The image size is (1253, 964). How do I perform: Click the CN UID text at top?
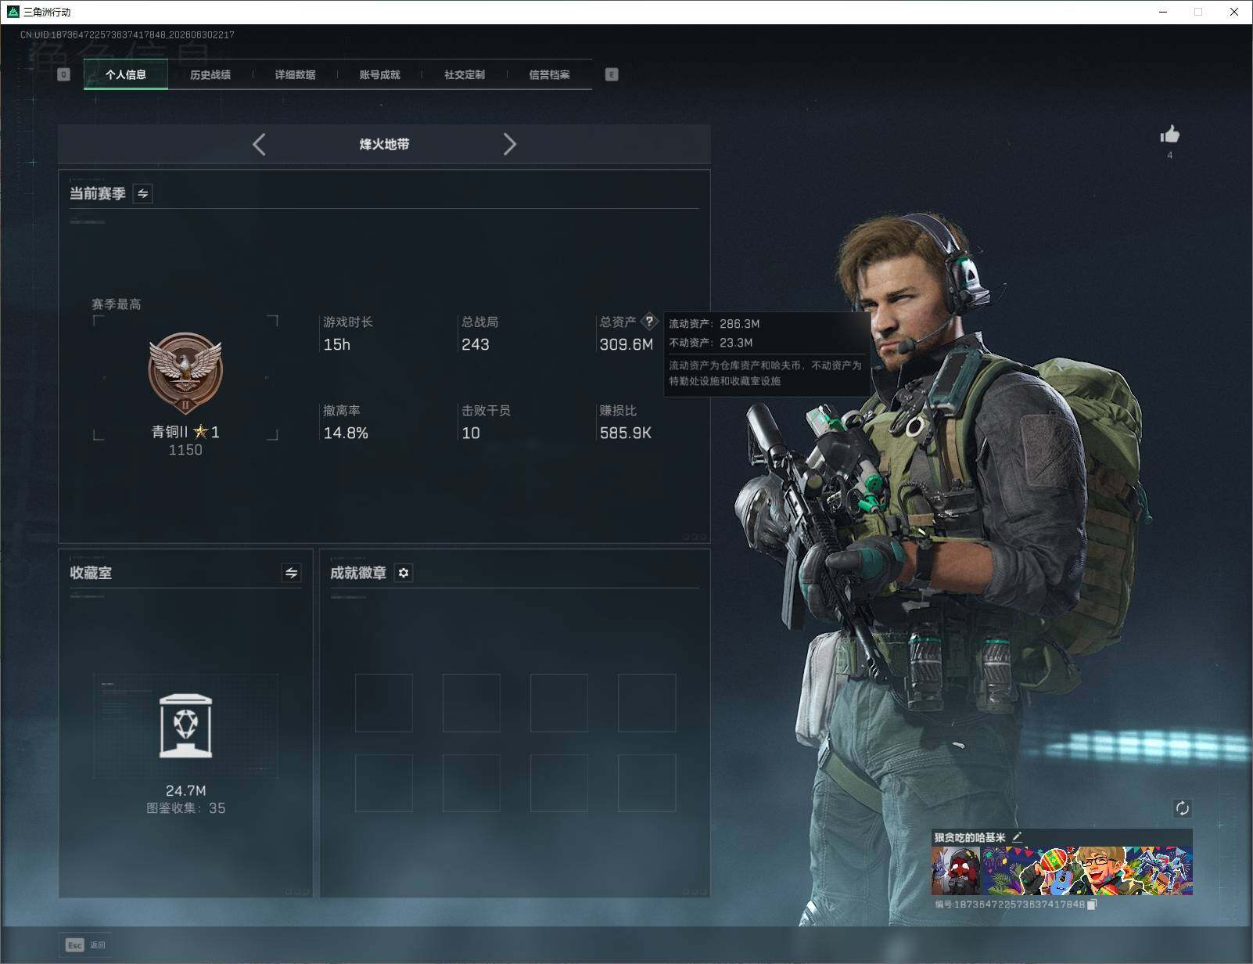point(127,34)
